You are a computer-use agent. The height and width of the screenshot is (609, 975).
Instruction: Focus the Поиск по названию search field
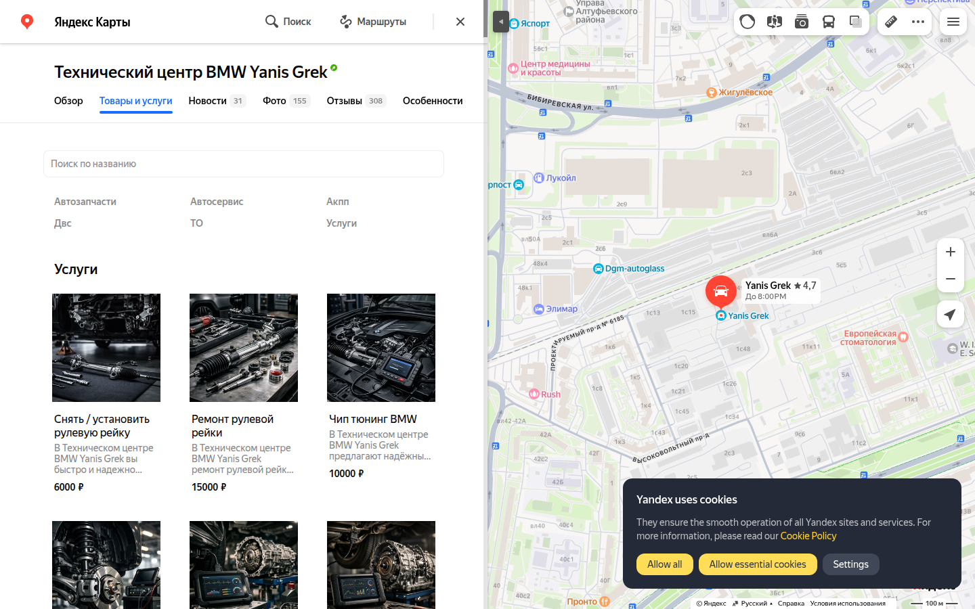[244, 164]
